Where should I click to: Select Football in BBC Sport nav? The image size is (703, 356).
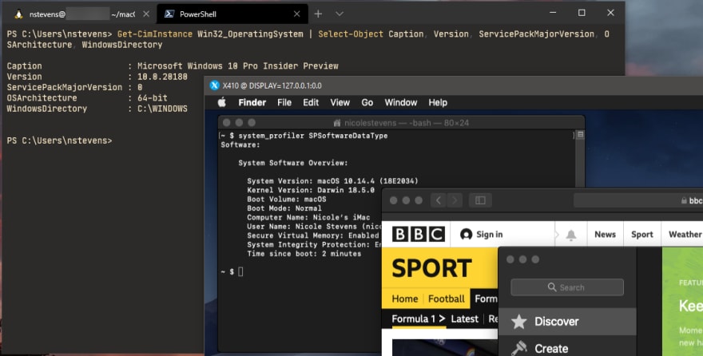click(x=446, y=299)
